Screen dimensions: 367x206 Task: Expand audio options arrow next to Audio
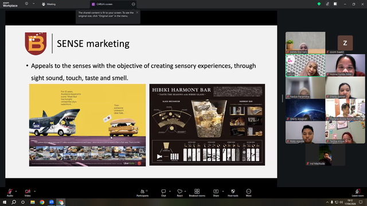[16, 191]
